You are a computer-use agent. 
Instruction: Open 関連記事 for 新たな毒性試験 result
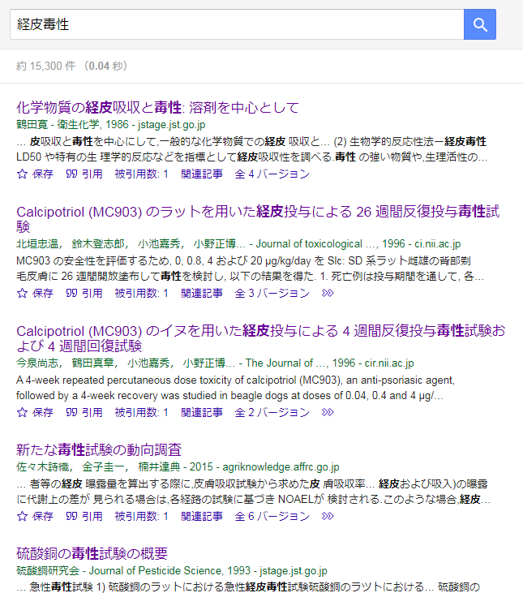coord(202,516)
